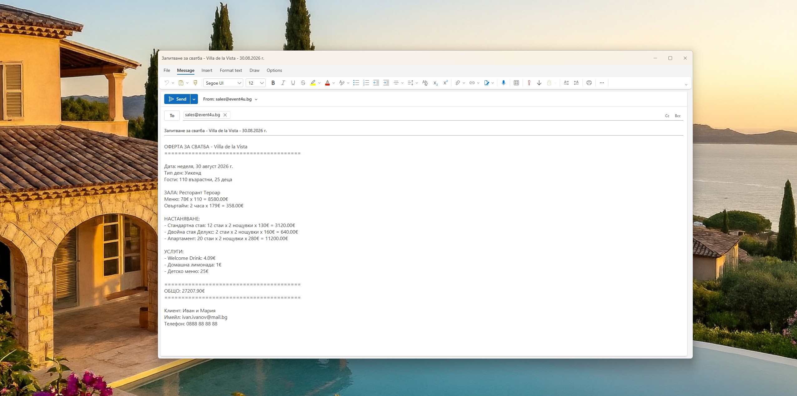The width and height of the screenshot is (797, 396).
Task: Switch to the Draw tab
Action: 254,70
